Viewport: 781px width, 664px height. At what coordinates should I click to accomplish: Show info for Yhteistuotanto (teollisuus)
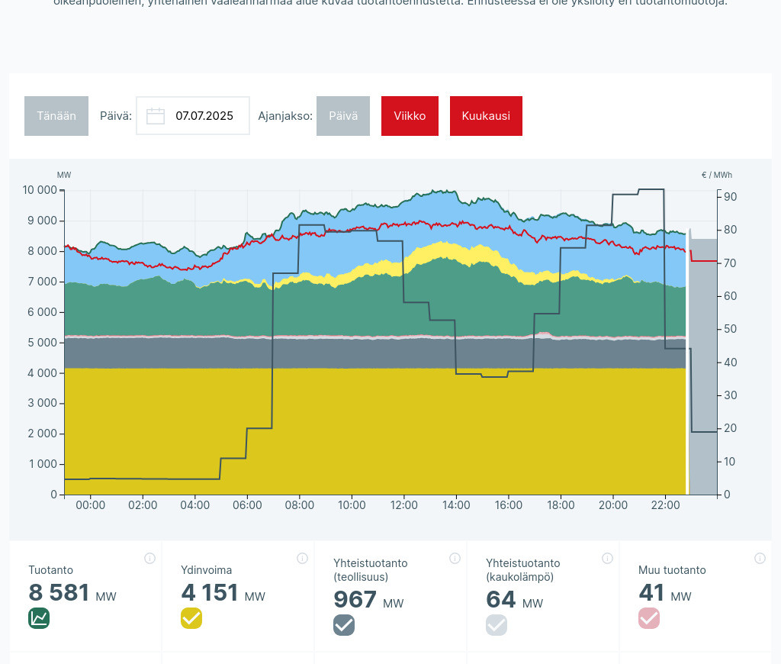(x=455, y=559)
